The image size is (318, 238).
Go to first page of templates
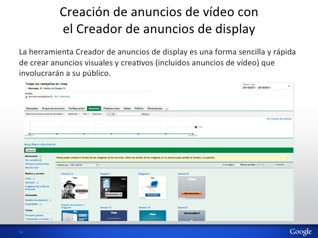(x=267, y=165)
